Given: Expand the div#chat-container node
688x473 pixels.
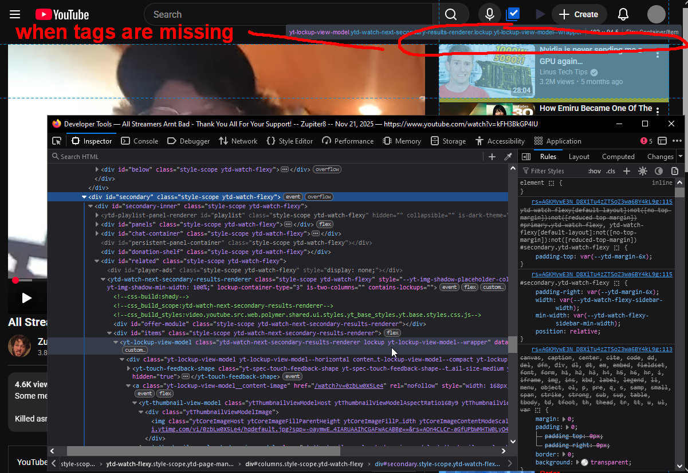Looking at the screenshot, I should click(97, 233).
